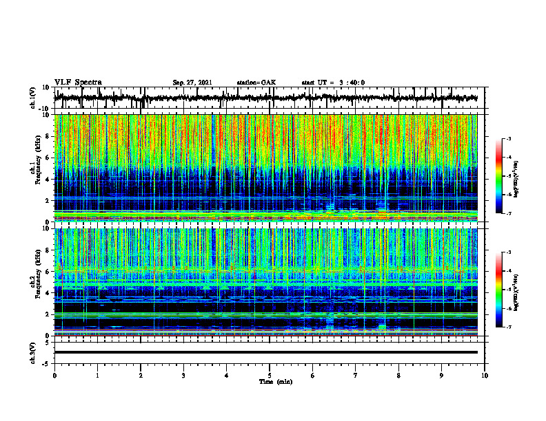
Task: Click the "6" kHz tick on ch.2 spectrogram axis
Action: [48, 272]
